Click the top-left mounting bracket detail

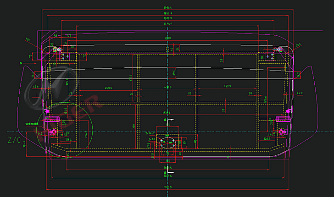(x=58, y=49)
